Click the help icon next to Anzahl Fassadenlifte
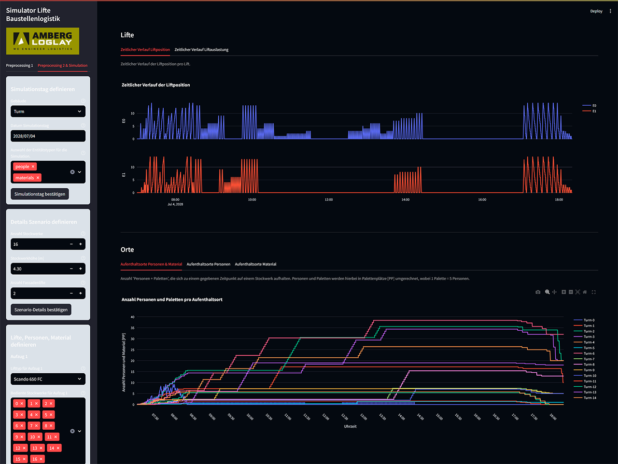This screenshot has width=618, height=464. coord(83,282)
